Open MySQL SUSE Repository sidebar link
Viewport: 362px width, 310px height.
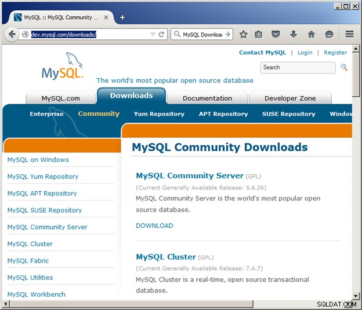tap(45, 210)
